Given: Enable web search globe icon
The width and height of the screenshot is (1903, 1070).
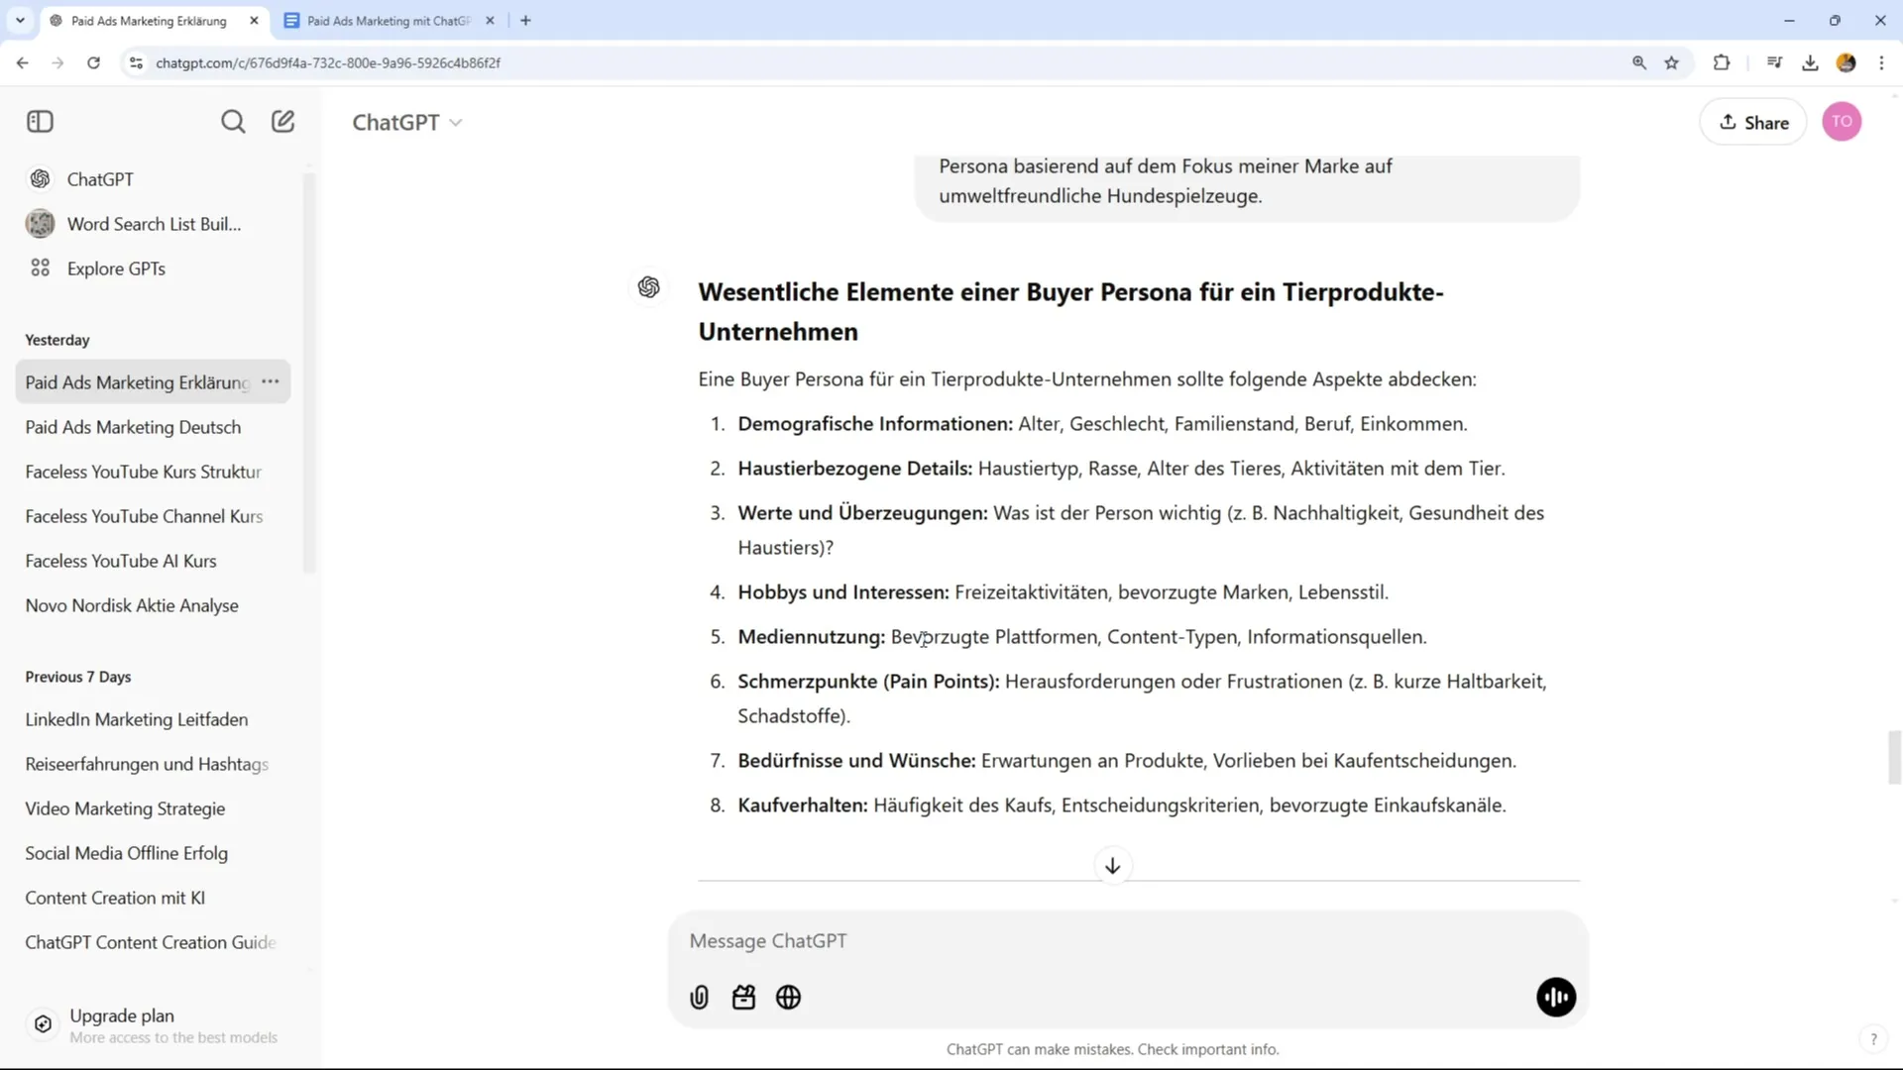Looking at the screenshot, I should point(789,998).
